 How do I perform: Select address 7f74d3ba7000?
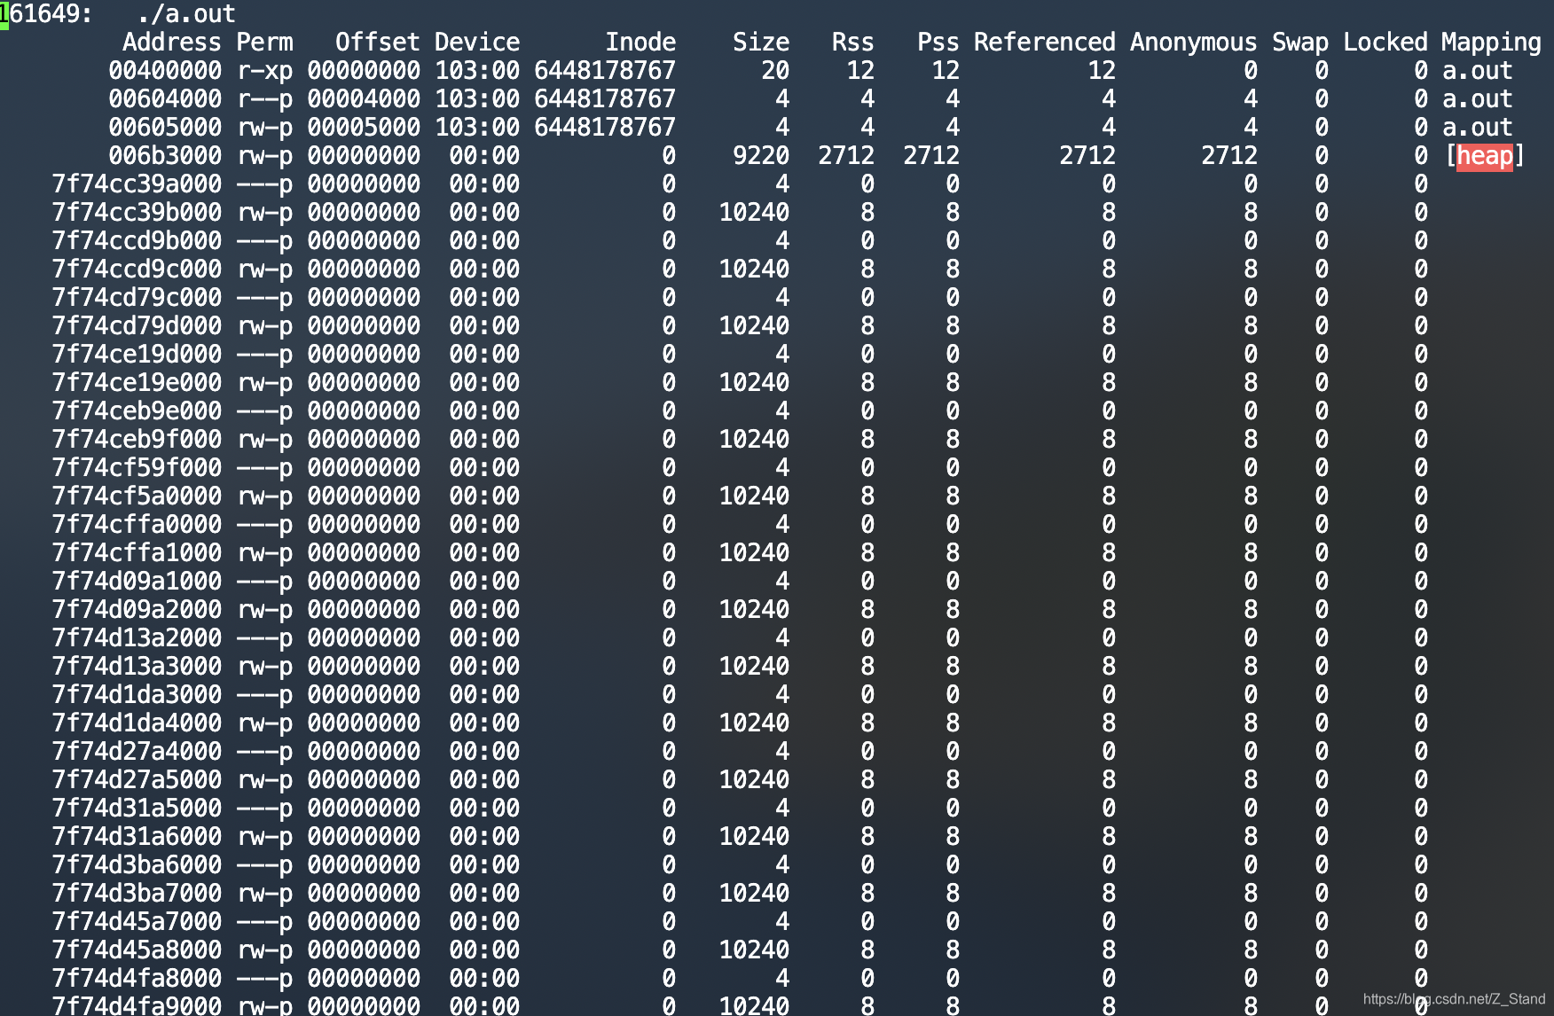pyautogui.click(x=137, y=894)
